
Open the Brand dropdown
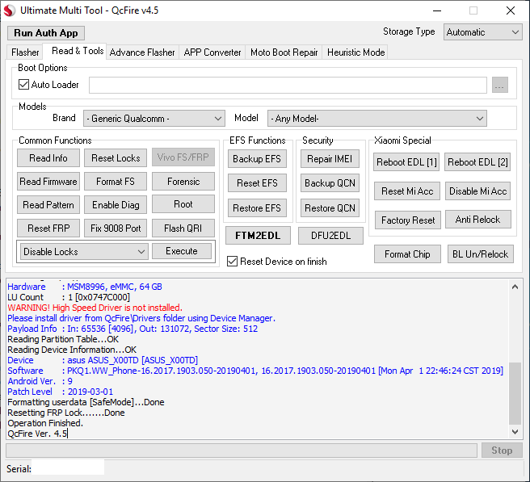pyautogui.click(x=154, y=119)
